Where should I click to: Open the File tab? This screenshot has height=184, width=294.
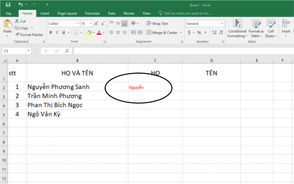[9, 13]
